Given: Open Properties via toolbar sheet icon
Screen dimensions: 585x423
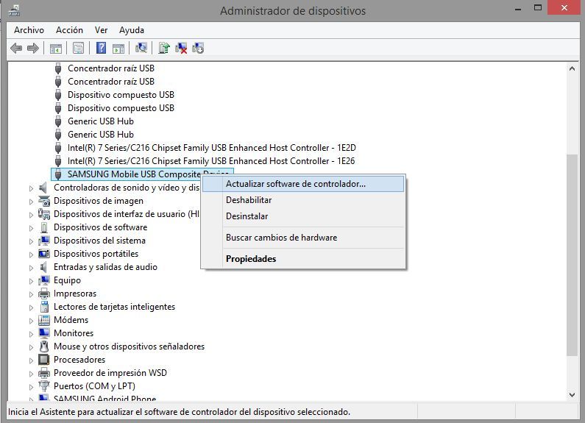Looking at the screenshot, I should (78, 48).
